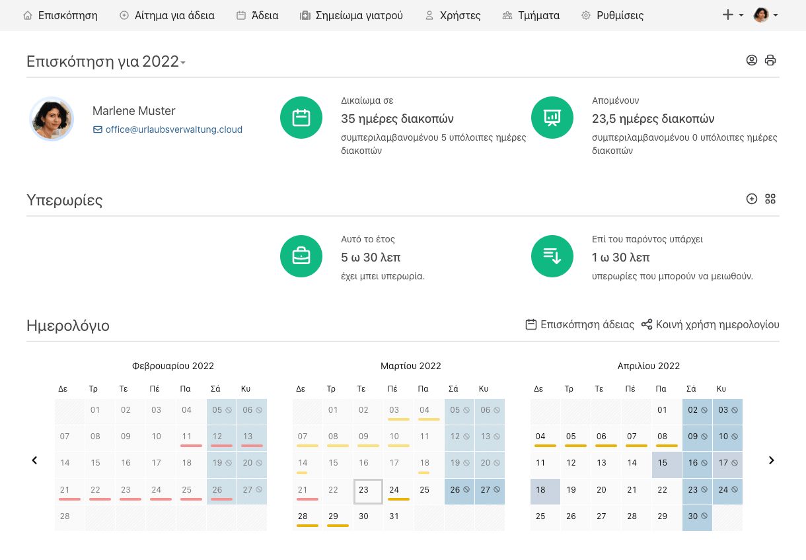Click 35 ημέρες διακοπών entitlement text

click(x=397, y=119)
